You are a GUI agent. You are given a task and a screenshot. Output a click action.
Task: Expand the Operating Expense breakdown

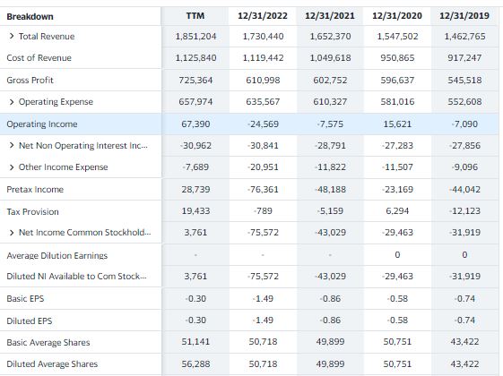tap(12, 102)
